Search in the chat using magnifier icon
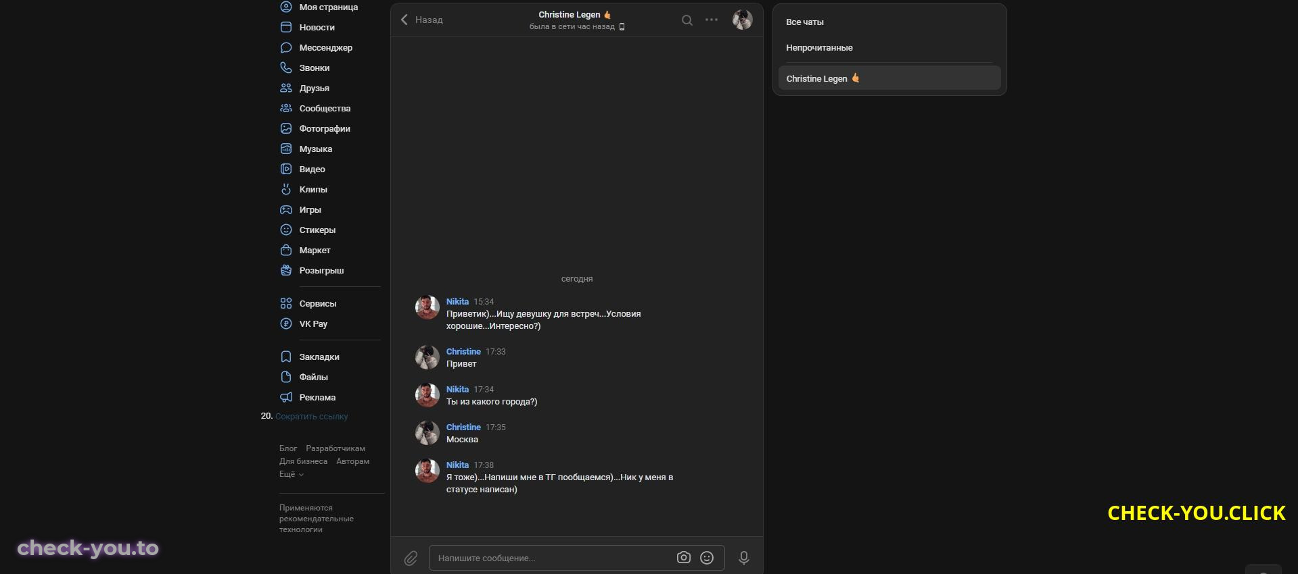This screenshot has width=1298, height=574. coord(687,20)
